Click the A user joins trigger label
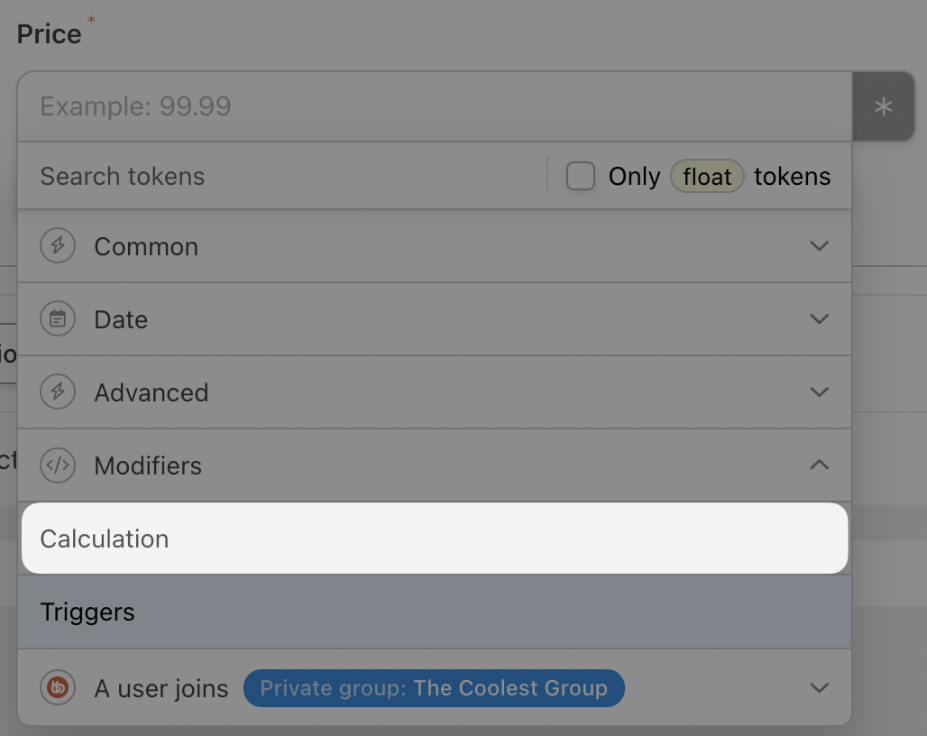The height and width of the screenshot is (736, 927). [161, 689]
